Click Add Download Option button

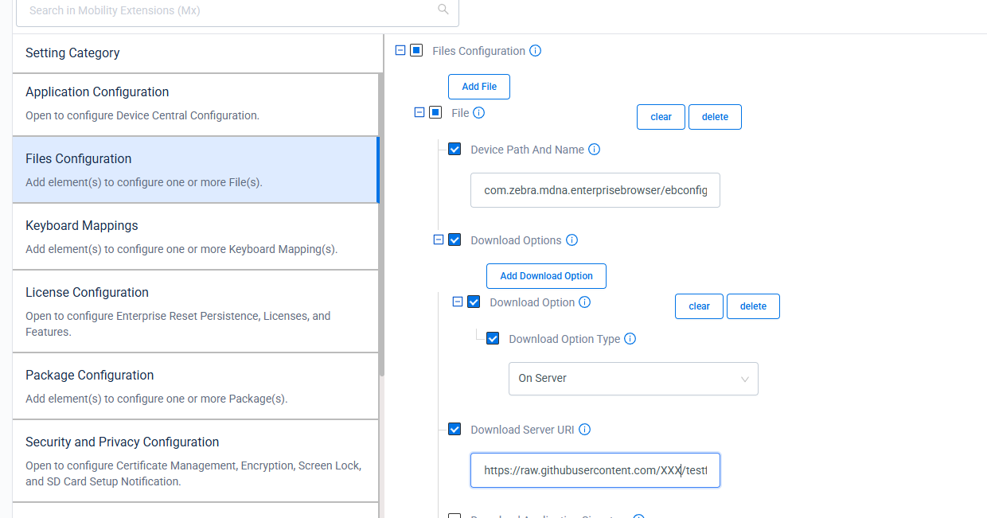[x=546, y=276]
